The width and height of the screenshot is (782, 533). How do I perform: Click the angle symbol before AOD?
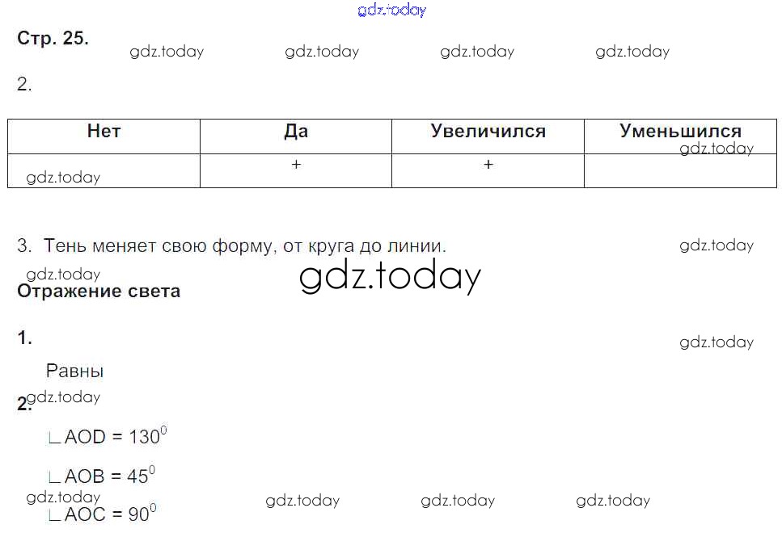point(54,439)
